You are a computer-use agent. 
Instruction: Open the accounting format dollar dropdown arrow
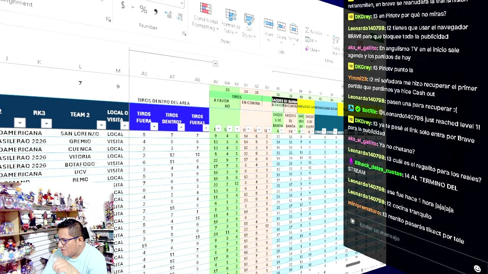click(133, 7)
